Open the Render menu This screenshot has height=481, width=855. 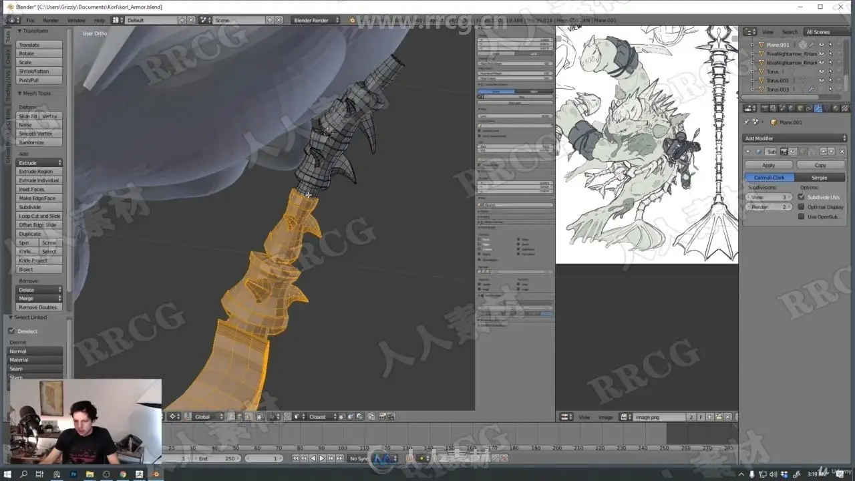51,20
